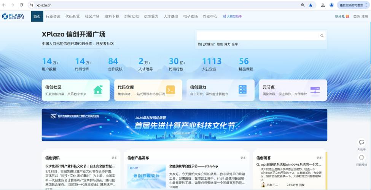Toggle the bookmark star icon
The width and height of the screenshot is (371, 190).
pyautogui.click(x=310, y=5)
